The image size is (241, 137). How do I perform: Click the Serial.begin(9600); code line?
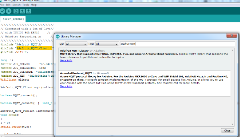coord(16,127)
